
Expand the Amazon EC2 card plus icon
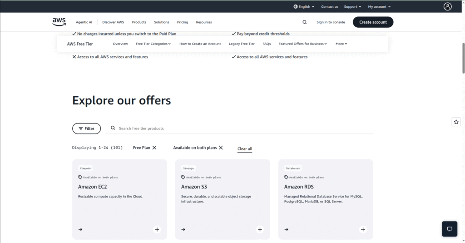(157, 229)
